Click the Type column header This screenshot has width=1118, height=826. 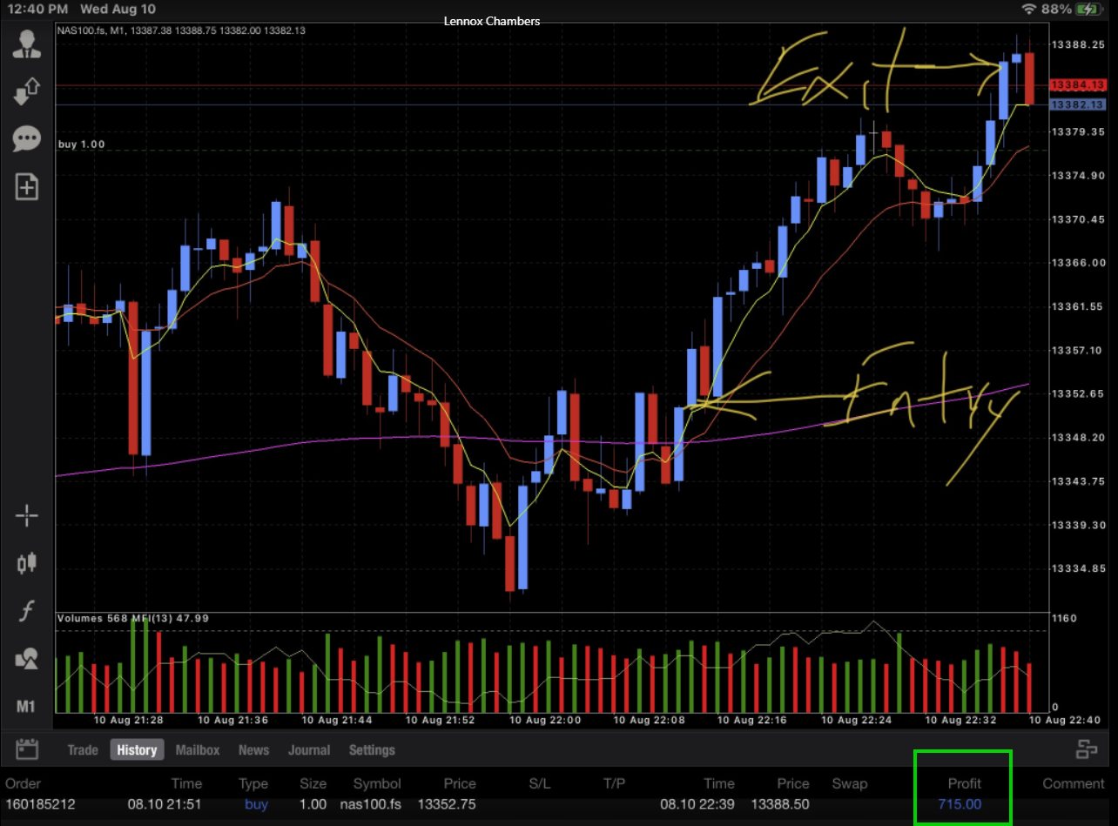point(253,783)
